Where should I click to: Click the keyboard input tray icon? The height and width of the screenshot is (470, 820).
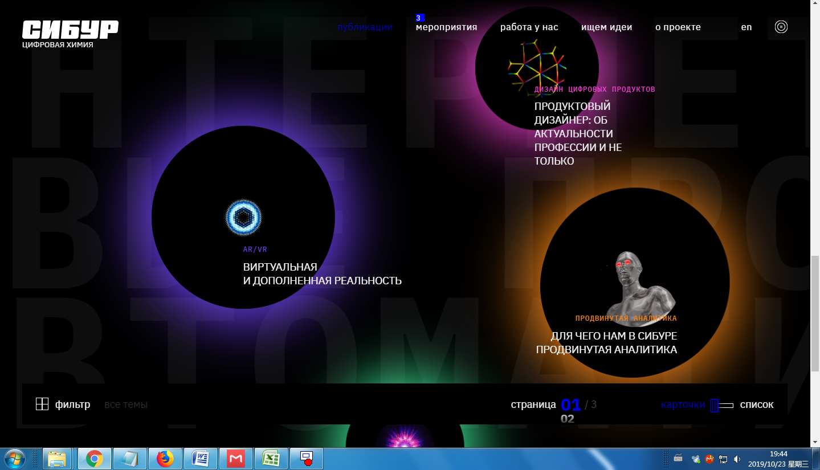[678, 458]
